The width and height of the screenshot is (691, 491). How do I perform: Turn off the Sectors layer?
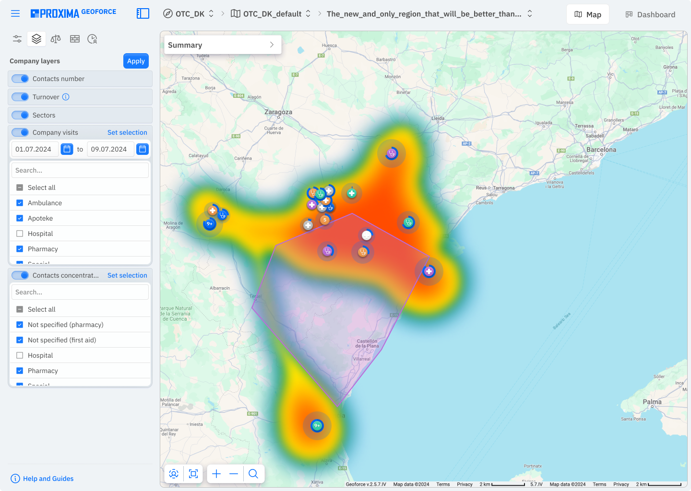20,115
